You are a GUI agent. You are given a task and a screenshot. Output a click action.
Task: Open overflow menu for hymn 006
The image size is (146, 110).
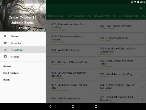coord(143,39)
